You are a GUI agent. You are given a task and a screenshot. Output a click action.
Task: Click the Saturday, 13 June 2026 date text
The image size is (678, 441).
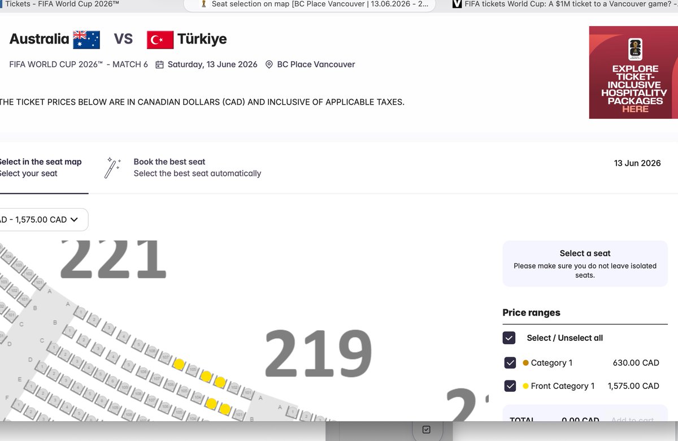(212, 64)
